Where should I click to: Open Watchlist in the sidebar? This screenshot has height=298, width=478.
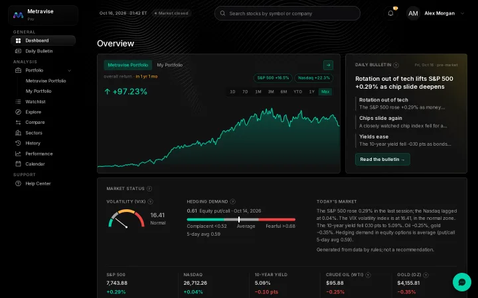tap(43, 101)
